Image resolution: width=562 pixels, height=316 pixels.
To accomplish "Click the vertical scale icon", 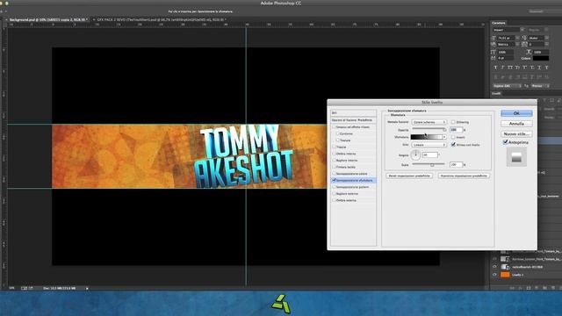I will click(494, 52).
